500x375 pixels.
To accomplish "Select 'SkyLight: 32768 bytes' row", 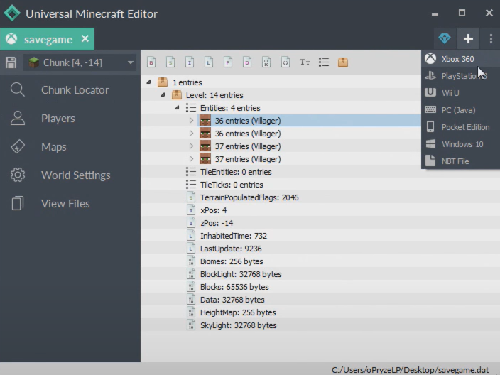I will pyautogui.click(x=320, y=325).
